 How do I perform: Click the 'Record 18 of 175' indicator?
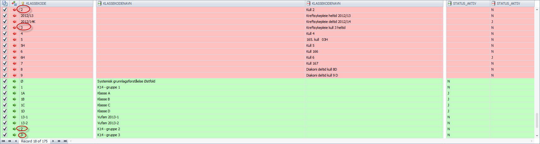pyautogui.click(x=34, y=141)
